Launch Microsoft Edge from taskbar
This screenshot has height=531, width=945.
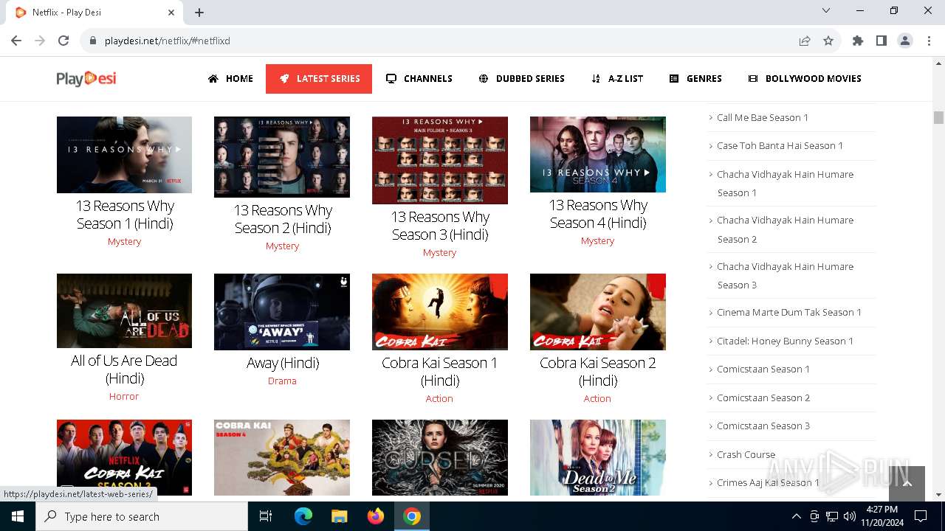[303, 516]
